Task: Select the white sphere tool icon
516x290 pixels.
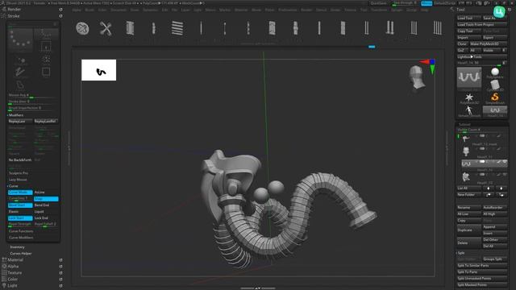Action: click(x=494, y=72)
